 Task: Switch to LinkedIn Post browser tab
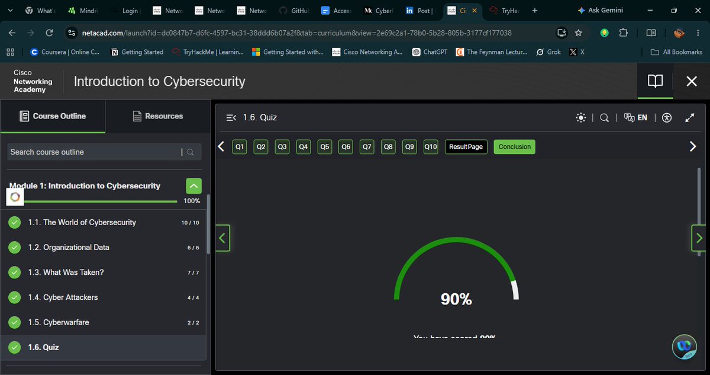[419, 11]
